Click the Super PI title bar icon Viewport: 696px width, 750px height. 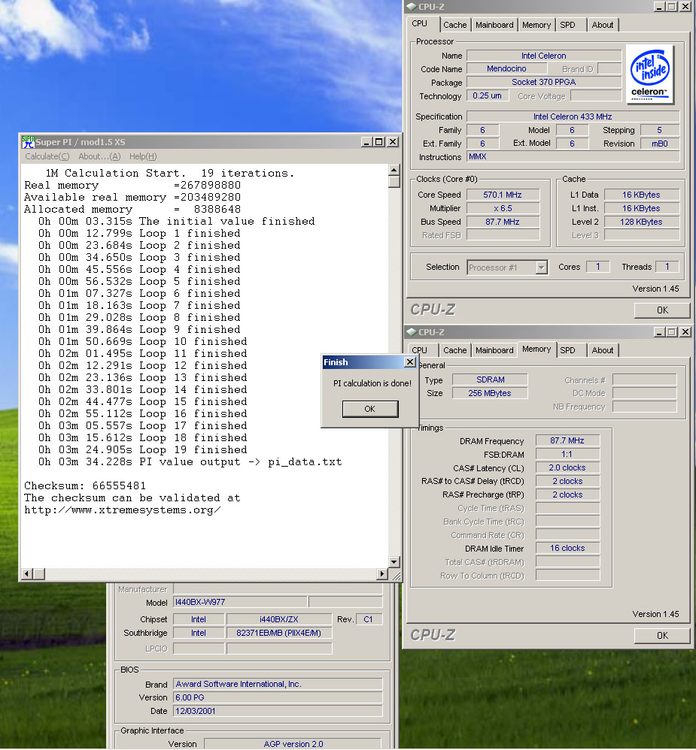pyautogui.click(x=29, y=142)
